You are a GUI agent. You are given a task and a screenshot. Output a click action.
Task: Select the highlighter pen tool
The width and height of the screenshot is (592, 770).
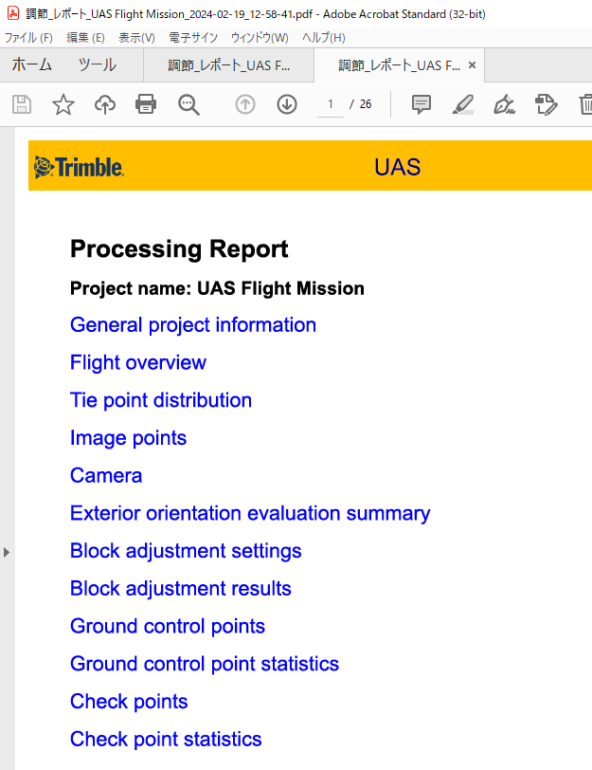click(462, 104)
